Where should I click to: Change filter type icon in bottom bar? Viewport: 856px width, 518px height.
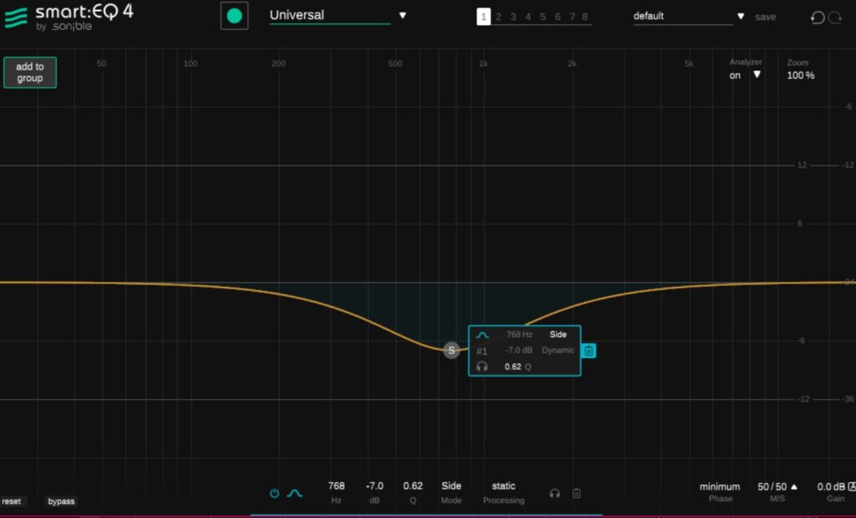coord(294,493)
